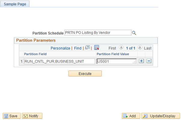Download grid to spreadsheet icon
Viewport: 181px width, 120px height.
click(97, 47)
